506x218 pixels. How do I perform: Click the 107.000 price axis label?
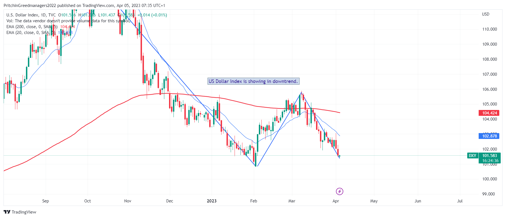[490, 74]
